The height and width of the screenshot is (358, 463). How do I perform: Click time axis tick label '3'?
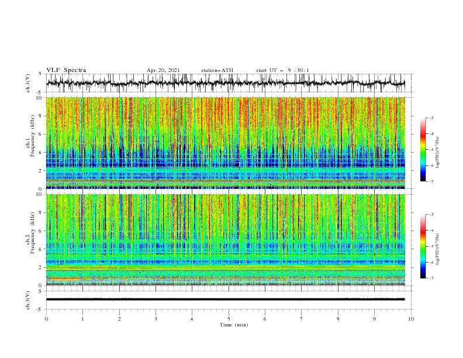[x=156, y=319]
